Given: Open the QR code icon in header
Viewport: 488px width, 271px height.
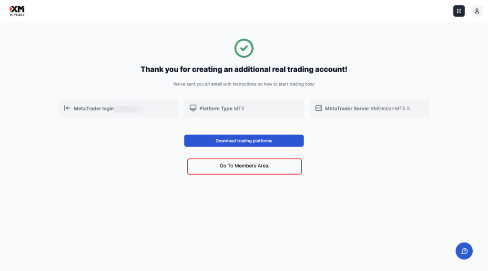Looking at the screenshot, I should pos(459,11).
